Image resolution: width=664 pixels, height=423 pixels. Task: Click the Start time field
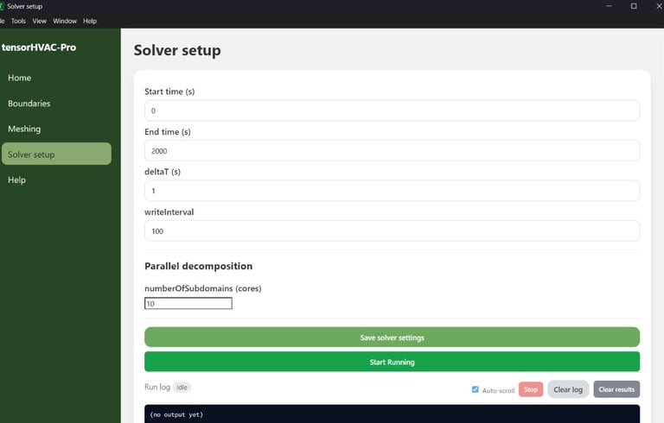coord(392,110)
